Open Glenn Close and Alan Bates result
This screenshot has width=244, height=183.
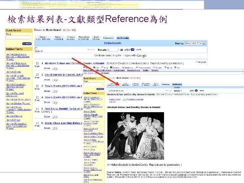[63, 123]
